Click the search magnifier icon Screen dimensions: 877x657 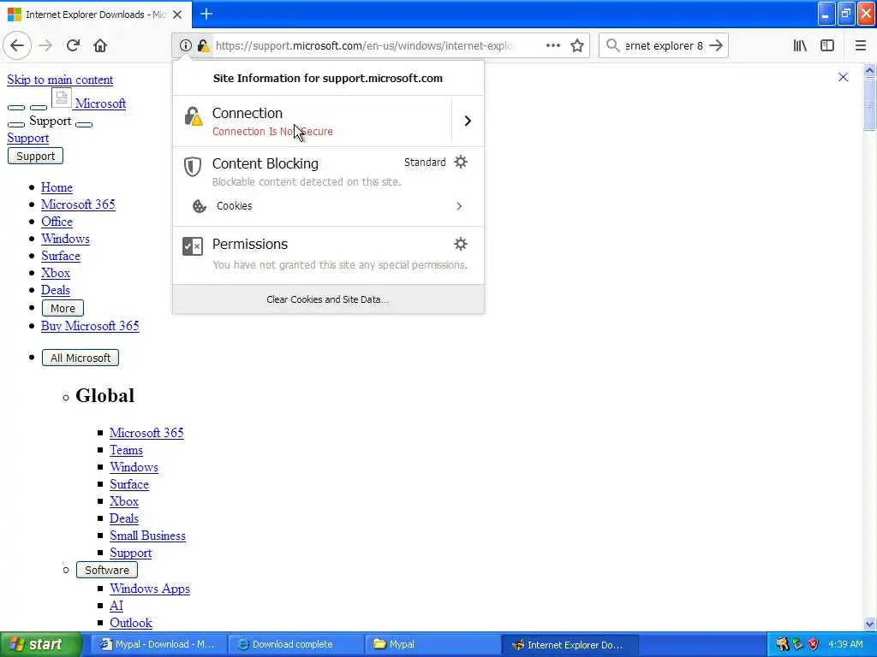(613, 45)
